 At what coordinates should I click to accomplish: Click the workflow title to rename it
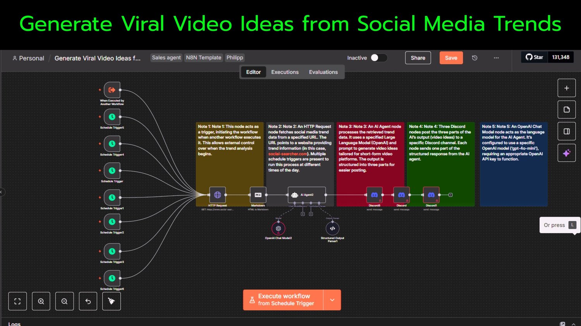pos(98,58)
